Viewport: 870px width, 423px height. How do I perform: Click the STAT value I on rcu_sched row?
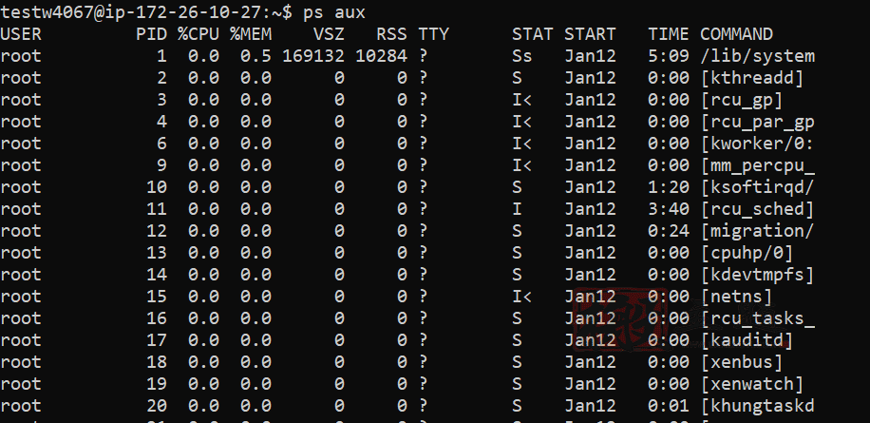(517, 209)
